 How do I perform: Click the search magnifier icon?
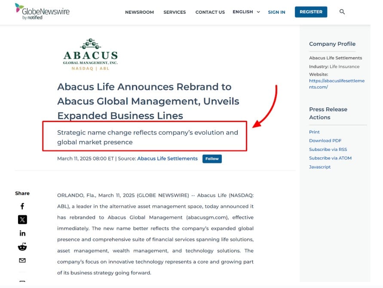(x=342, y=12)
